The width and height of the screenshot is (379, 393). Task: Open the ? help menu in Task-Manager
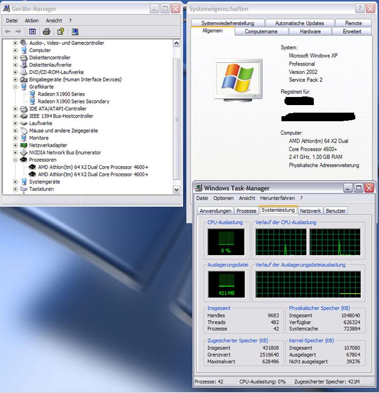tap(301, 198)
